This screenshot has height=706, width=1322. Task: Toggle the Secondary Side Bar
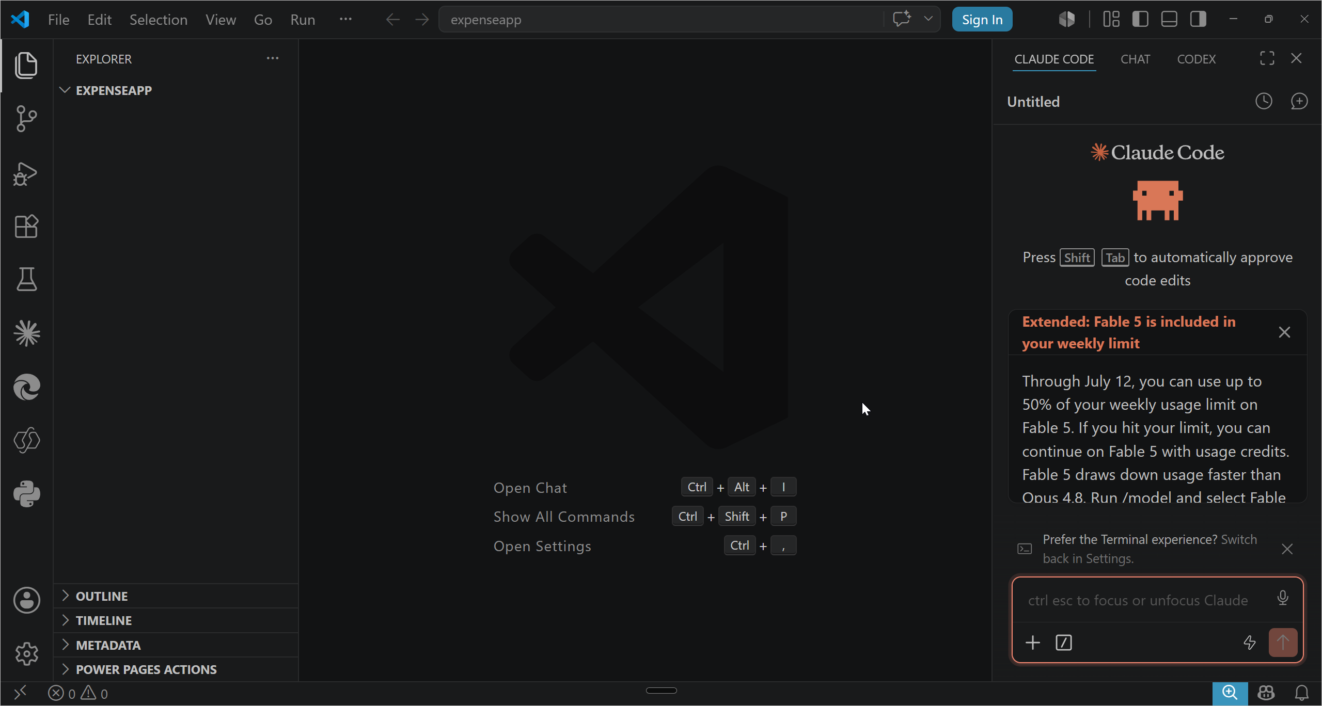1198,20
